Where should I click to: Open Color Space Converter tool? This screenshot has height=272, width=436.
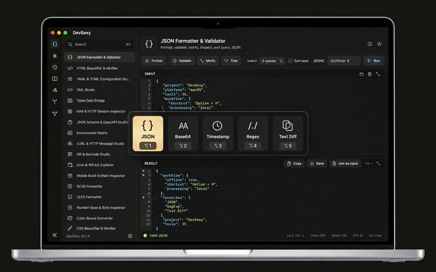pos(100,219)
